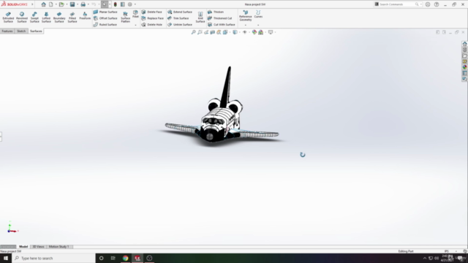
Task: Click the Zoom to Area icon
Action: pos(200,32)
